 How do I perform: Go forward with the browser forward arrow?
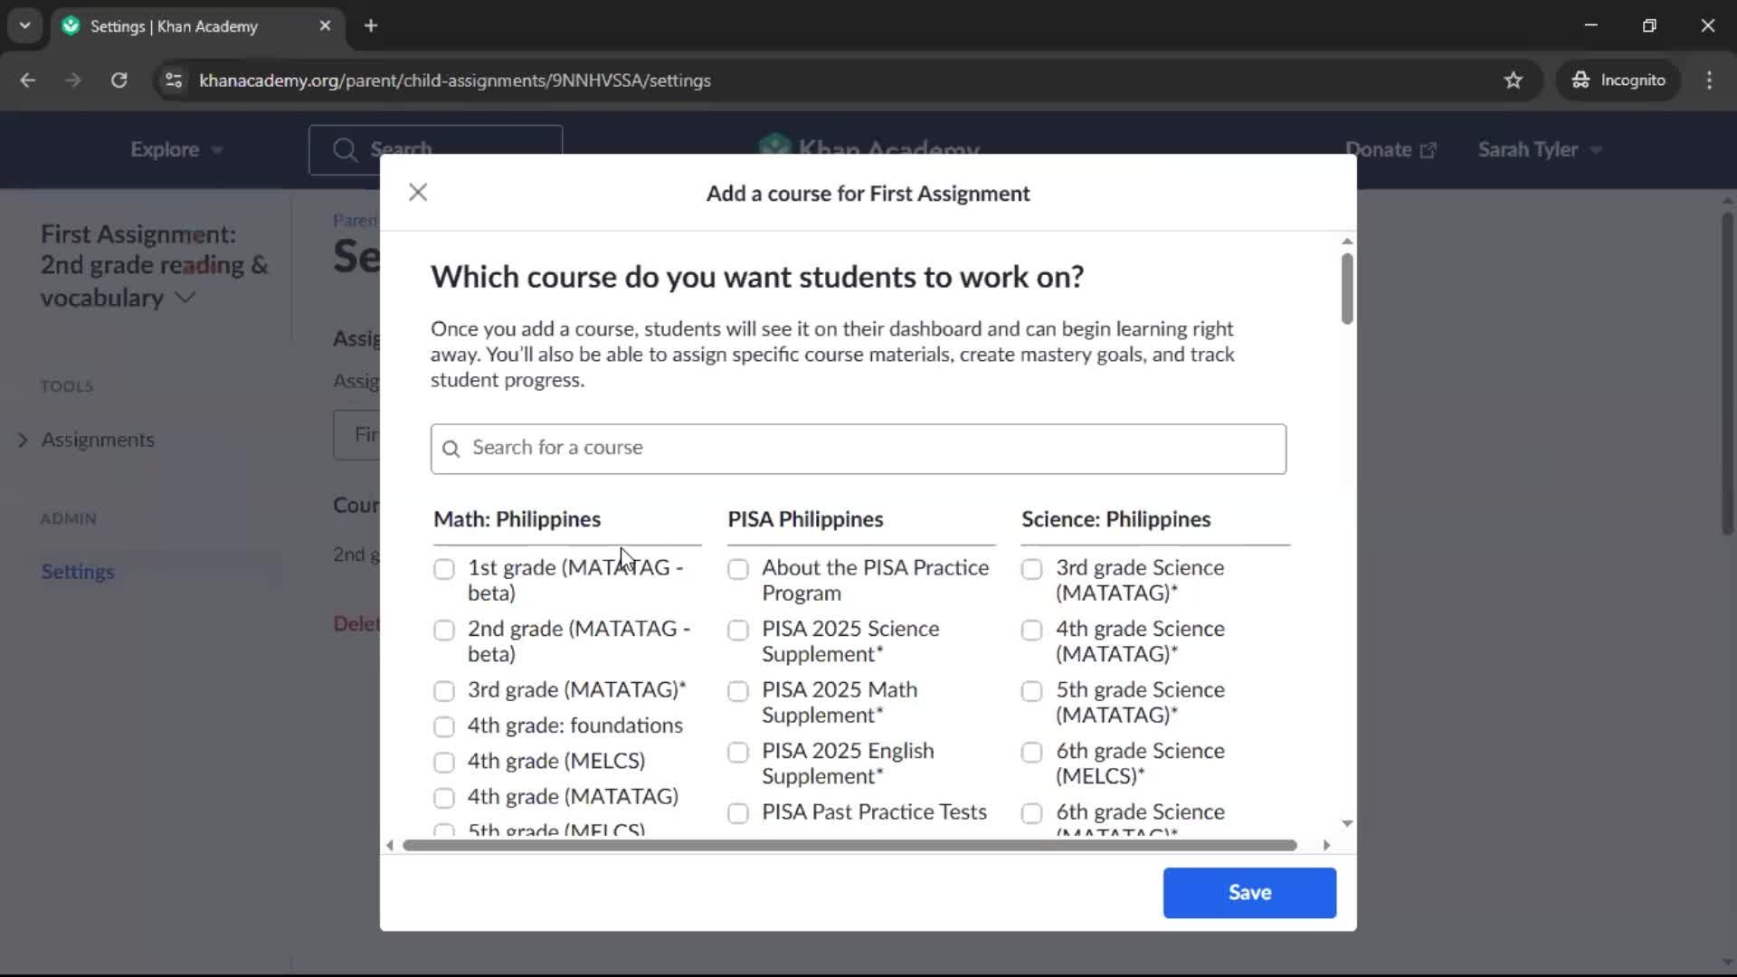(x=73, y=80)
